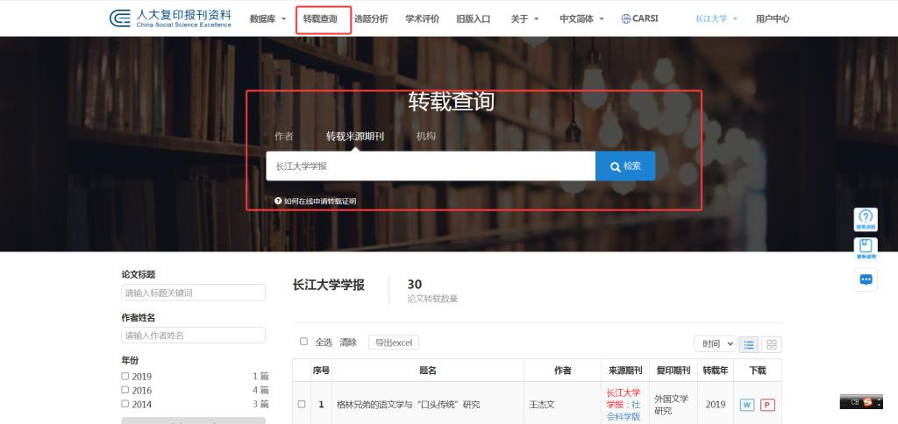Click article title 格林兄弟的语文学与口头传统研究
The height and width of the screenshot is (424, 898).
coord(409,405)
